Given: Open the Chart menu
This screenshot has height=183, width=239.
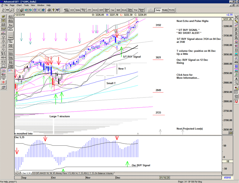Looking at the screenshot, I should pos(19,5).
